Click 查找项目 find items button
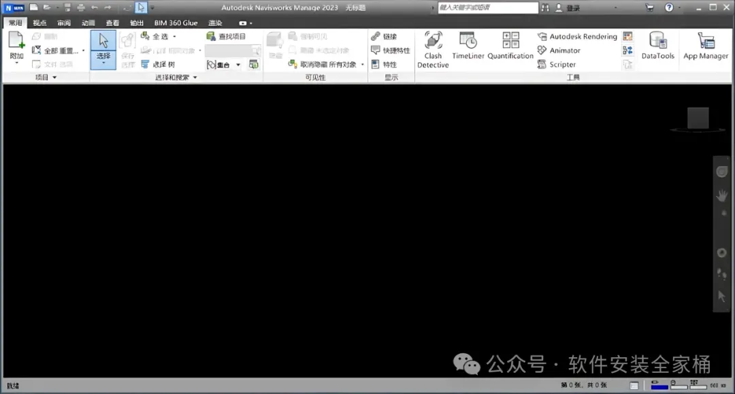735x394 pixels. (227, 36)
